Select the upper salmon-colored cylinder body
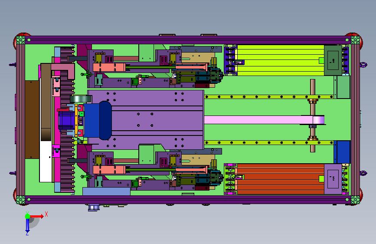Image resolution: width=376 pixels, height=244 pixels. (109, 67)
